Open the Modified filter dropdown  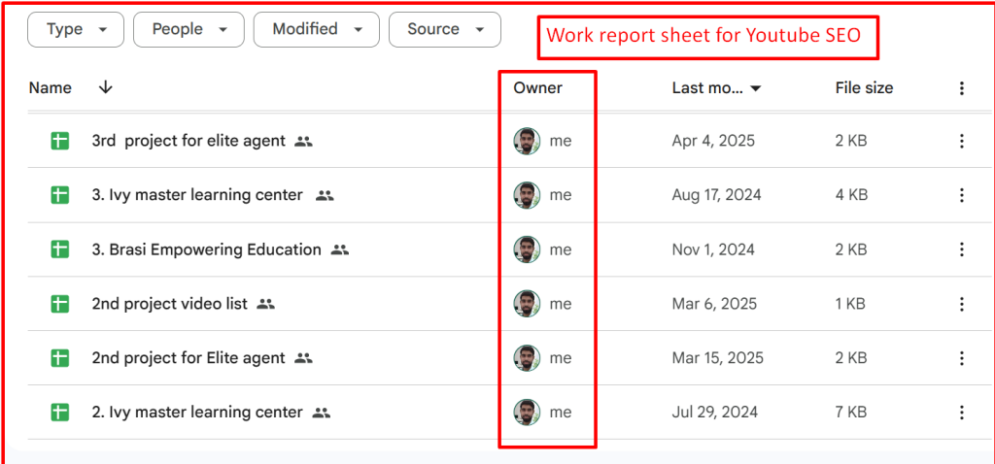315,29
